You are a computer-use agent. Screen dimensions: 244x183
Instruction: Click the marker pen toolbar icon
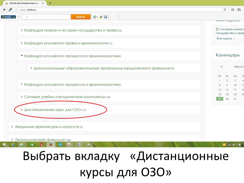coord(101,17)
